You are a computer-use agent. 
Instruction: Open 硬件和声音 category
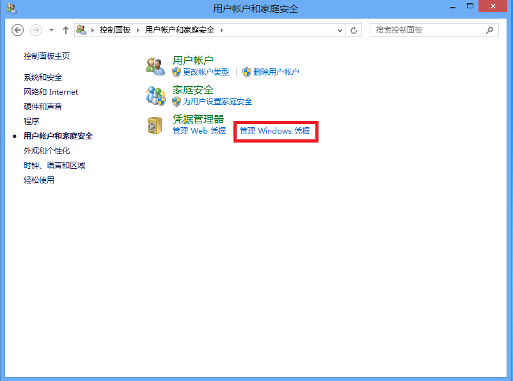43,107
